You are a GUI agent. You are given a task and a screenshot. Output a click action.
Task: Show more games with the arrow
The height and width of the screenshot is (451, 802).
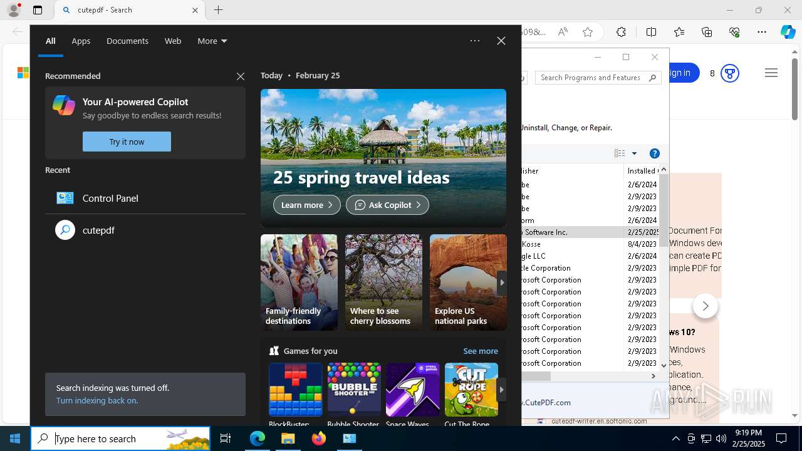tap(501, 390)
